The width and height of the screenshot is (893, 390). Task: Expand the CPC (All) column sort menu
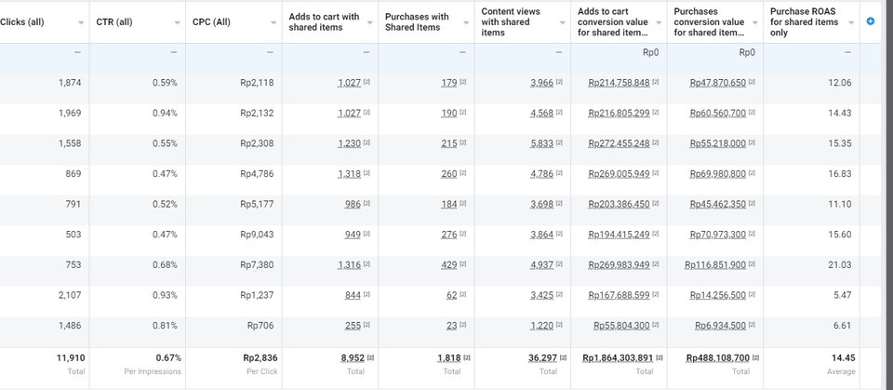tap(273, 22)
